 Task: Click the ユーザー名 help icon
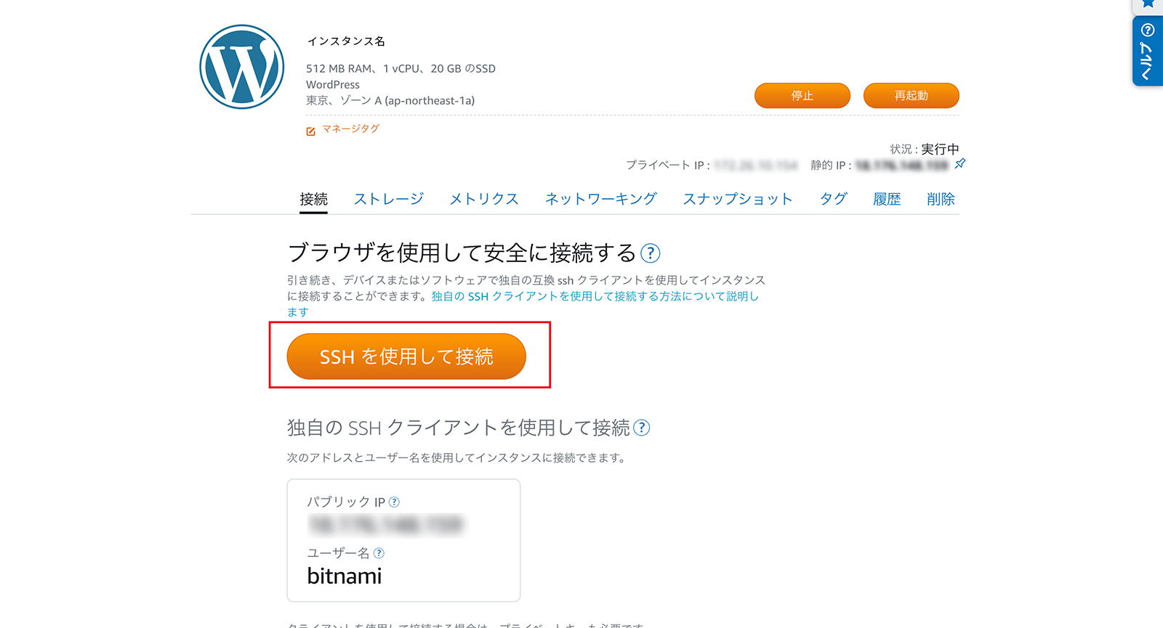pyautogui.click(x=379, y=553)
